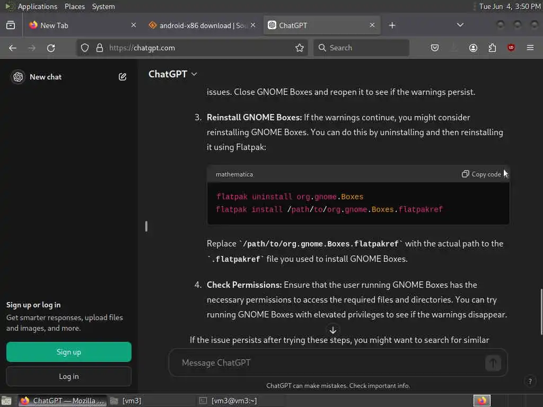This screenshot has width=543, height=407.
Task: Bookmark this page with the star icon
Action: tap(300, 48)
